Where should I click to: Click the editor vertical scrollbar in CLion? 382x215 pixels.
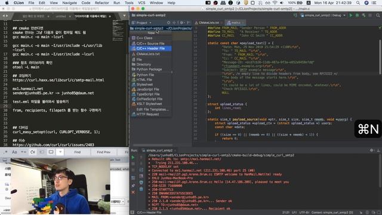380,57
